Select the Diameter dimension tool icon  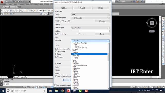click(20, 11)
